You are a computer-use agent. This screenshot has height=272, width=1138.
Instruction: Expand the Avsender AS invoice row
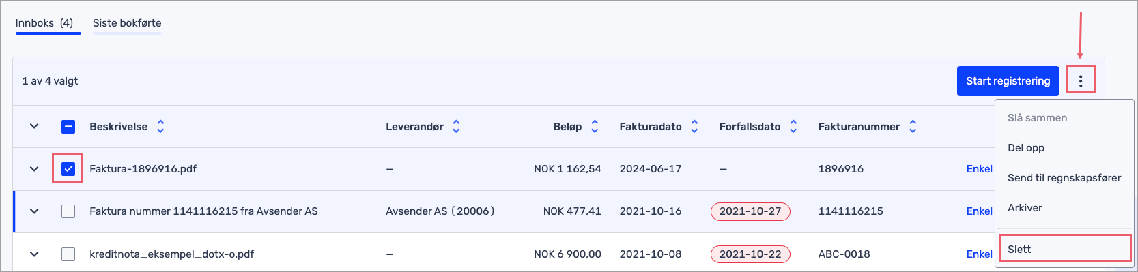(x=34, y=211)
